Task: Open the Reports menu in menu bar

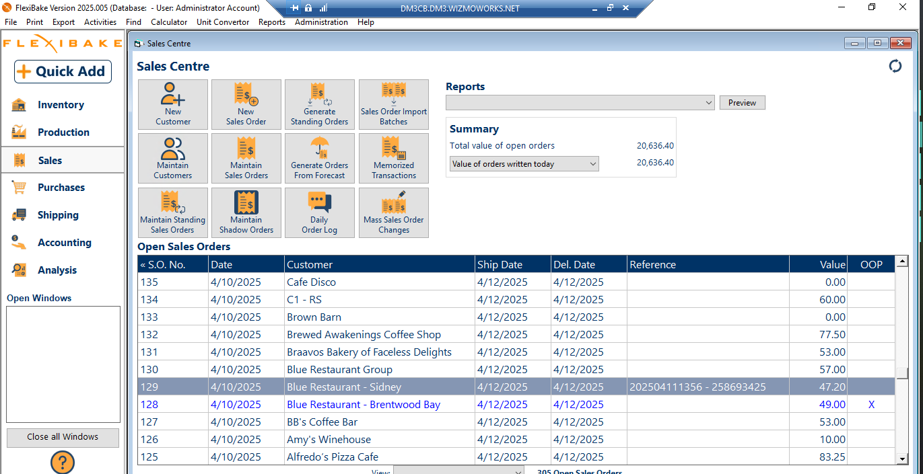Action: (x=272, y=22)
